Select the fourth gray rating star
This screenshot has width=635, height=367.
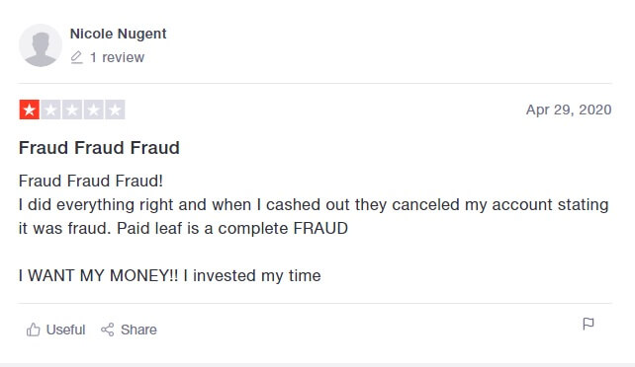click(x=94, y=110)
